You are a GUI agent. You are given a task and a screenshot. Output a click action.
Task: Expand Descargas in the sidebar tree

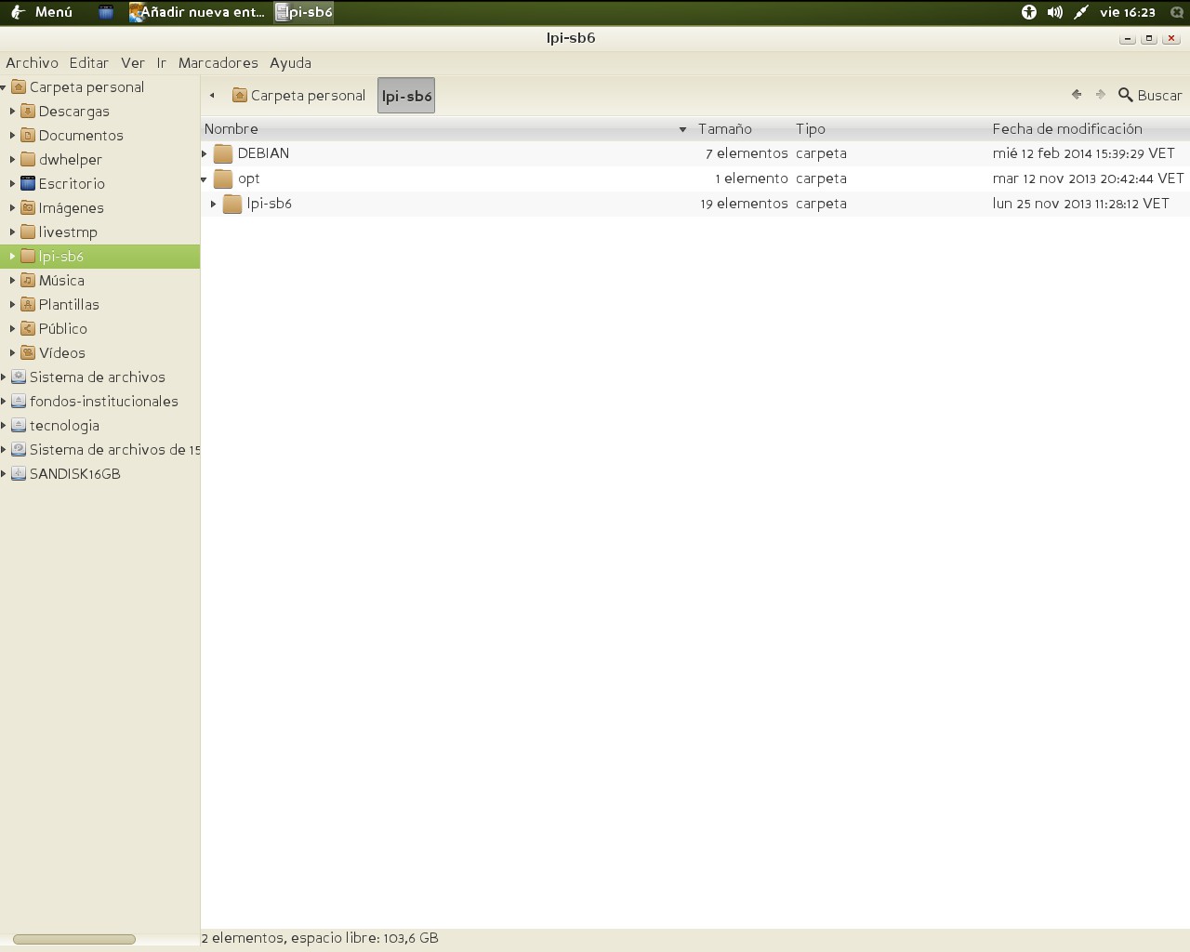[x=12, y=112]
